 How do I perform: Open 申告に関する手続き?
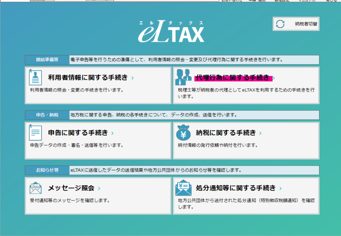(78, 133)
